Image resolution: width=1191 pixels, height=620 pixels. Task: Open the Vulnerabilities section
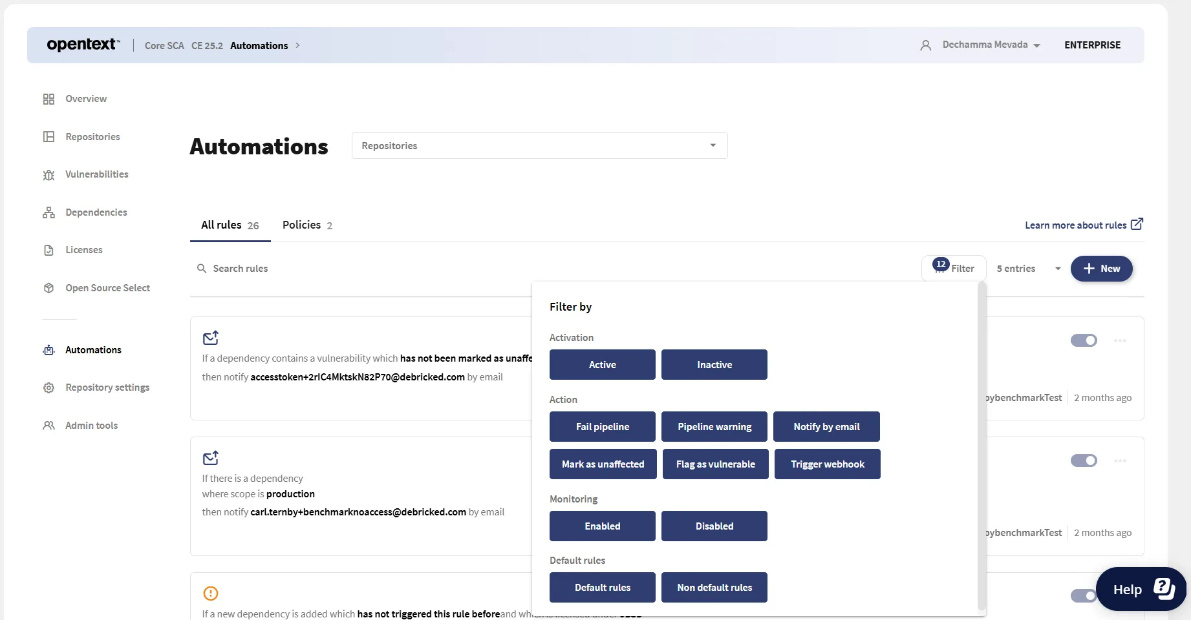(48, 174)
